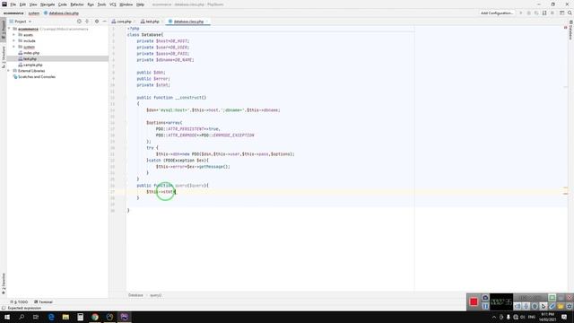The width and height of the screenshot is (574, 323).
Task: Open Project panel settings gear
Action: [x=97, y=22]
